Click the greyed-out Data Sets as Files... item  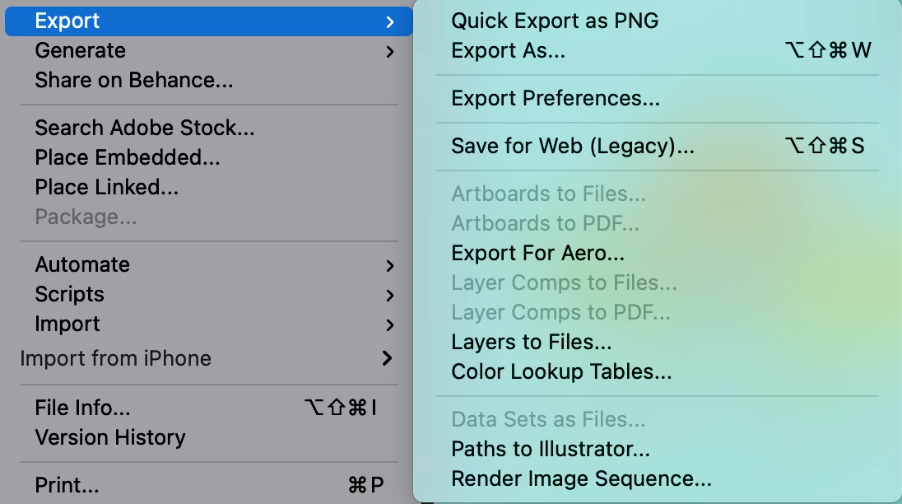click(658, 419)
